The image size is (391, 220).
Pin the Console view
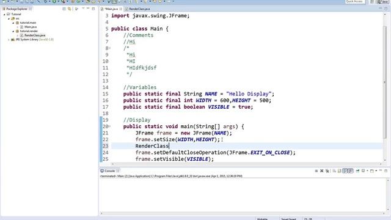357,171
